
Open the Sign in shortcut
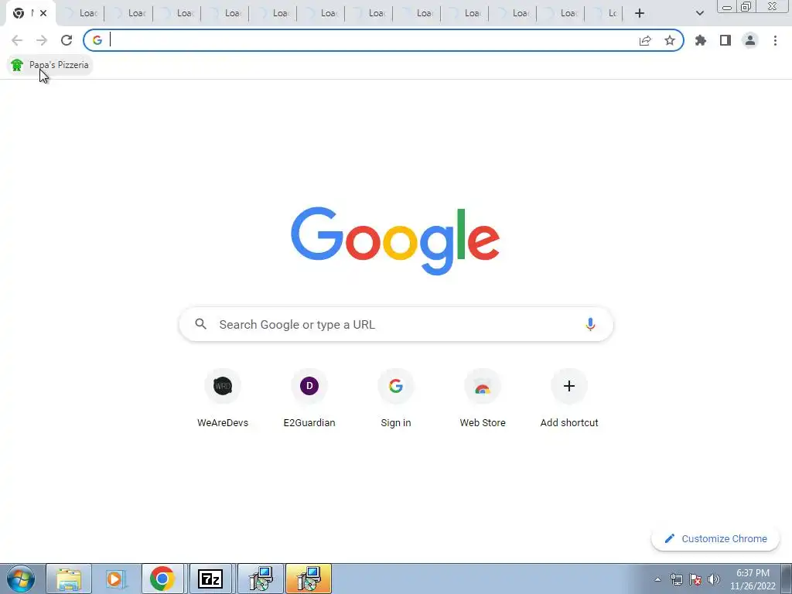coord(396,398)
